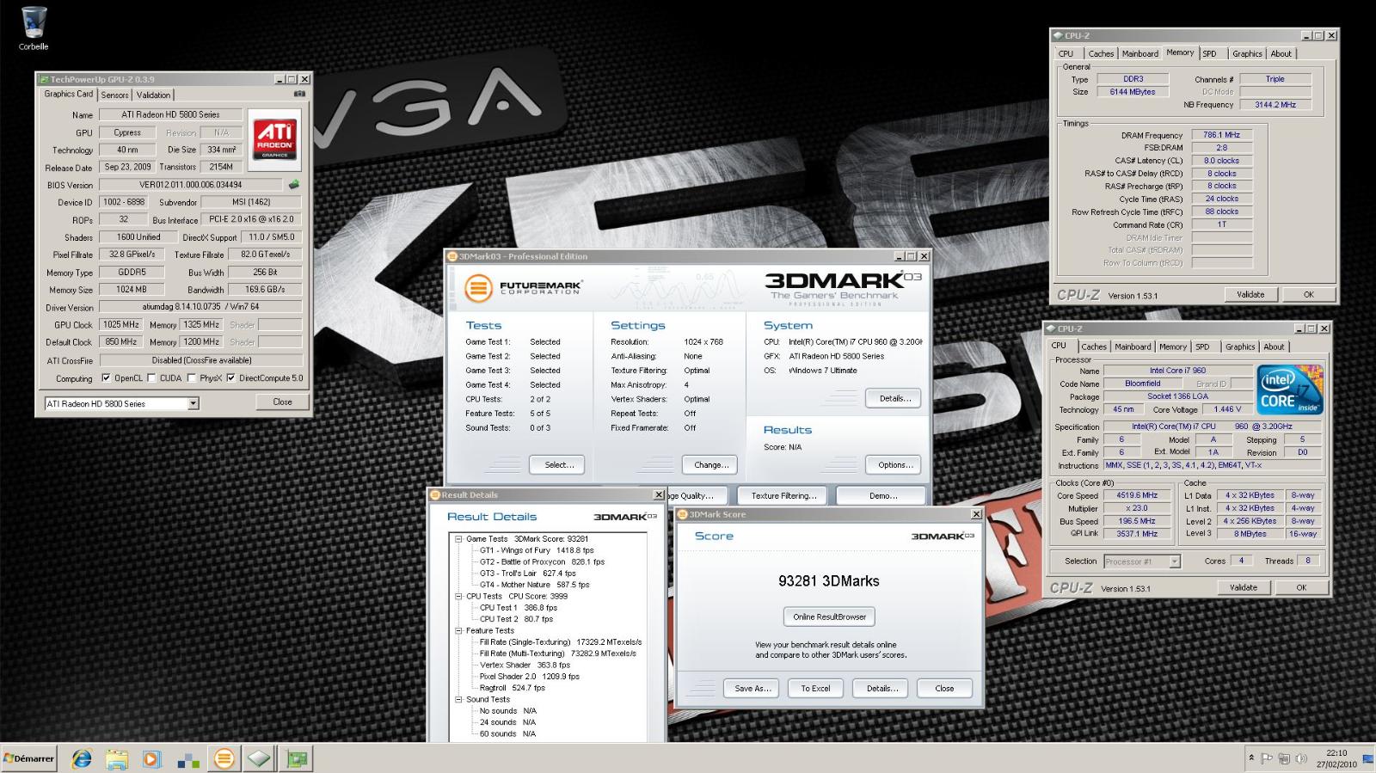Viewport: 1376px width, 773px height.
Task: Open Caches tab in upper CPU-Z window
Action: (1101, 53)
